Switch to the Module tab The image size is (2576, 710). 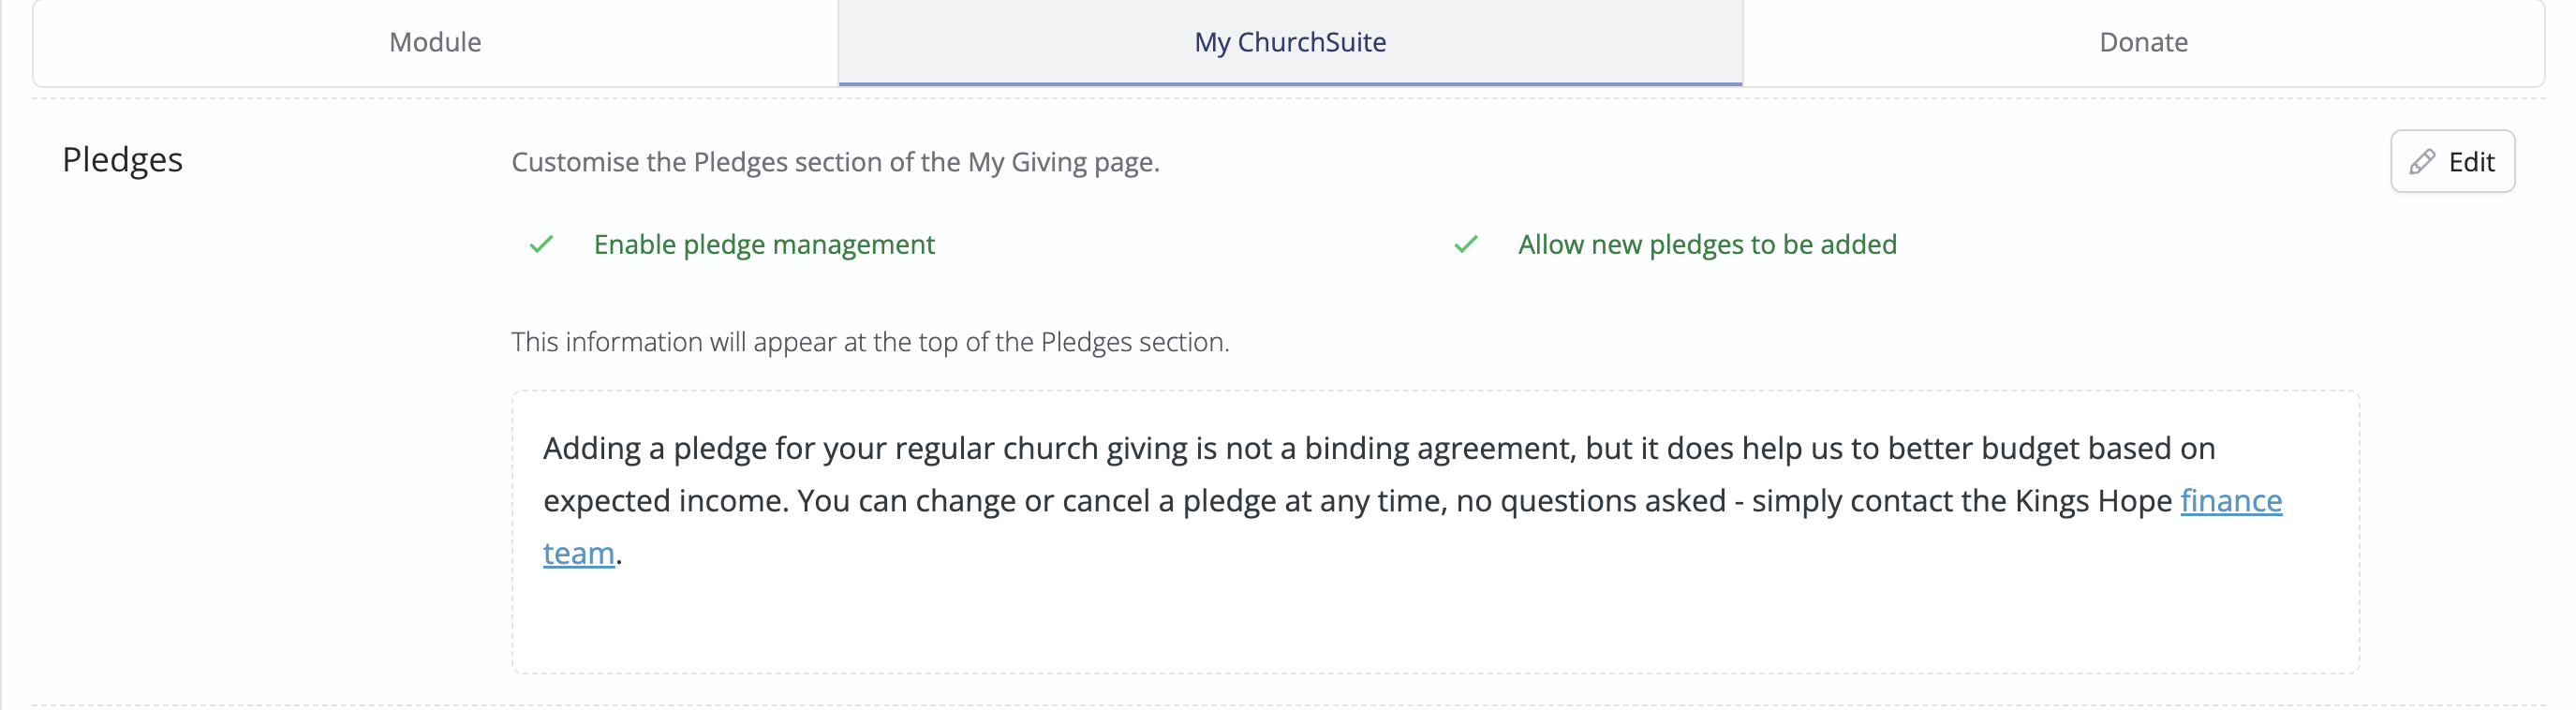(x=435, y=42)
